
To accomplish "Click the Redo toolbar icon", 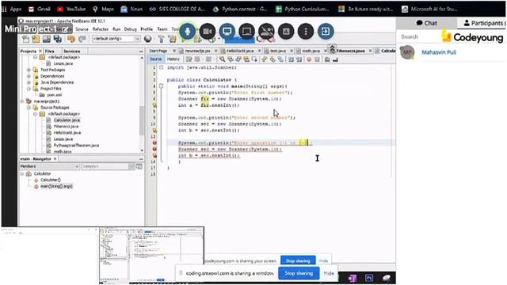I will pyautogui.click(x=82, y=39).
